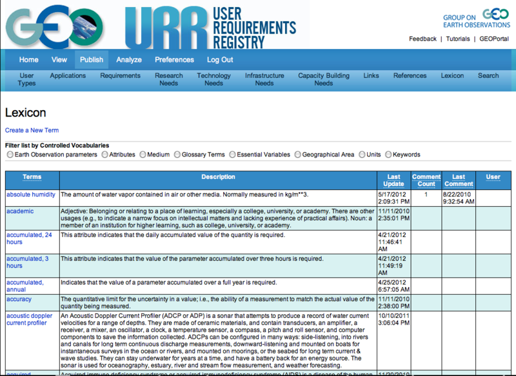Open the acoustic doppler current profiler term
The height and width of the screenshot is (376, 516).
(x=26, y=319)
